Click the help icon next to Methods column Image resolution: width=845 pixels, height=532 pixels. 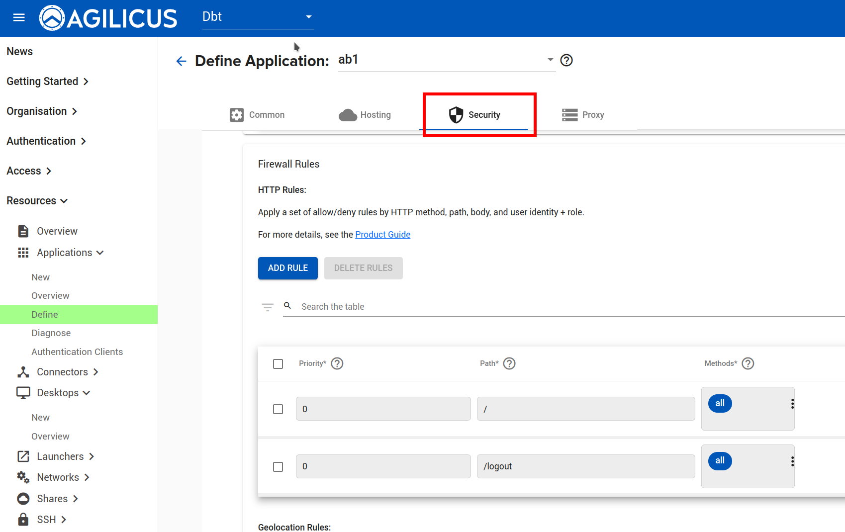[748, 363]
